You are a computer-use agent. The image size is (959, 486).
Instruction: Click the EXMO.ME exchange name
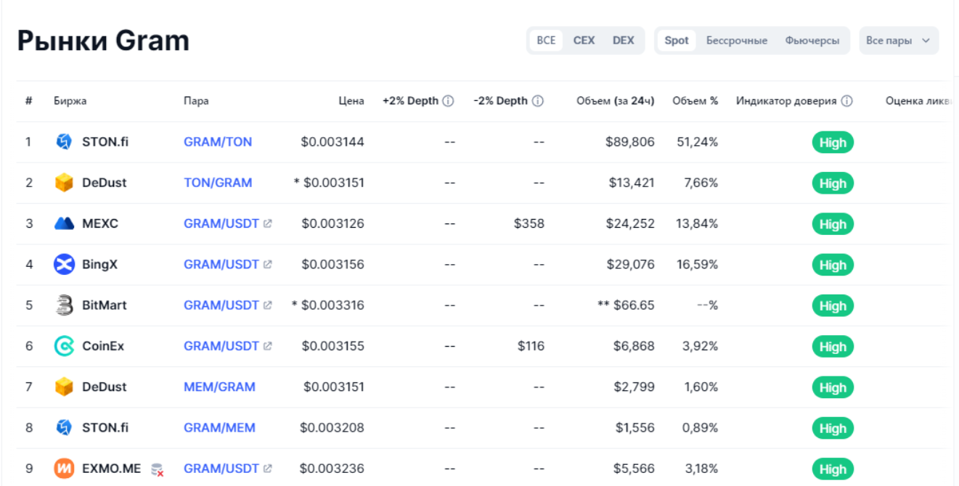point(112,469)
